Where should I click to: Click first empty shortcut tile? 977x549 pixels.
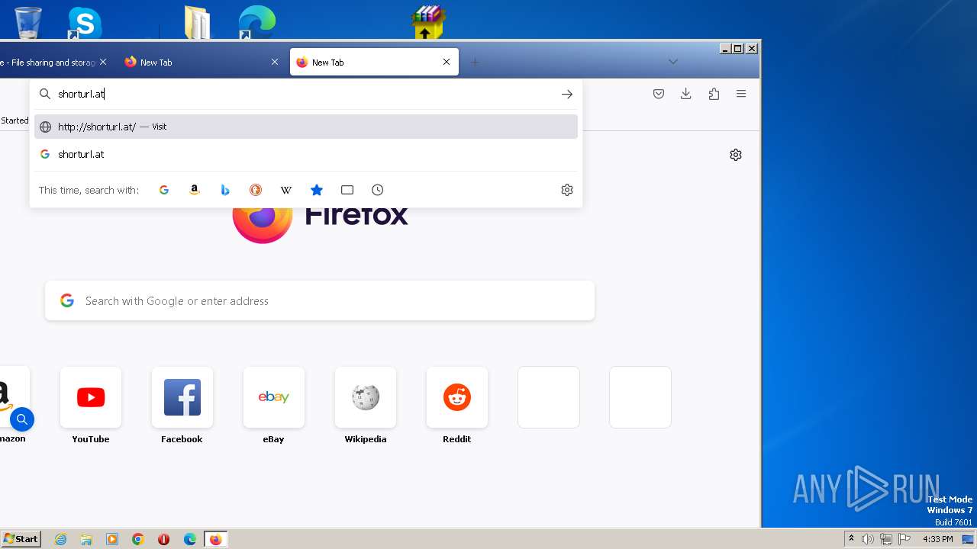click(x=549, y=397)
